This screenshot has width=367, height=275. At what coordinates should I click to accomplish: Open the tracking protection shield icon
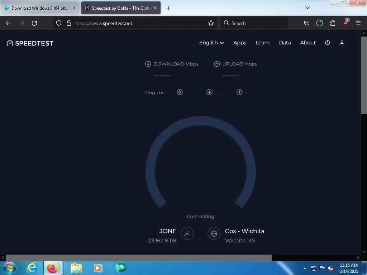coord(59,23)
